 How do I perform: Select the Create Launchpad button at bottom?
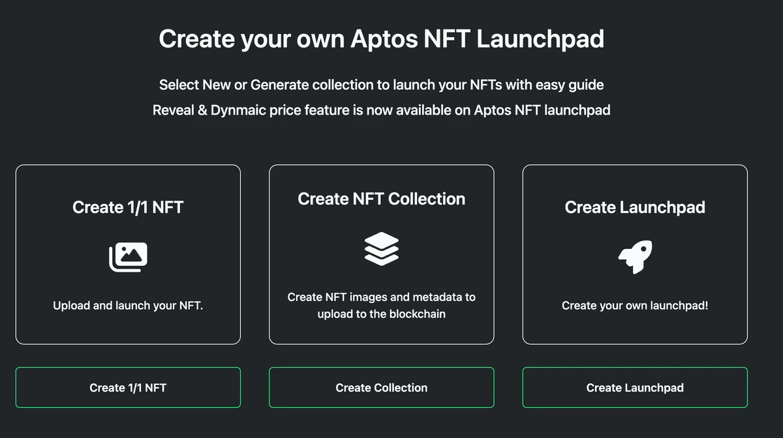[635, 388]
